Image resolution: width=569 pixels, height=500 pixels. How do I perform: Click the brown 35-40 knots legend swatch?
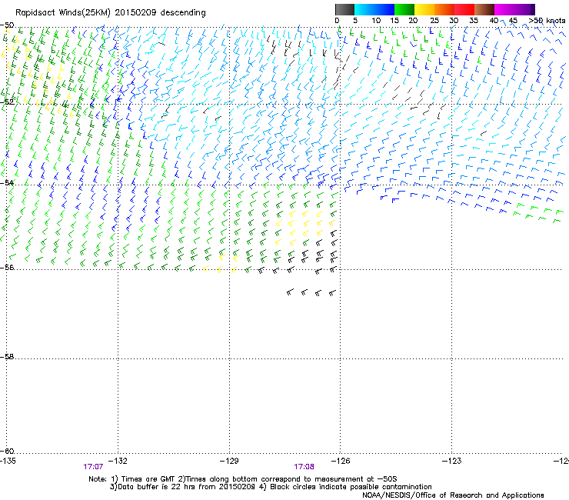(x=484, y=9)
